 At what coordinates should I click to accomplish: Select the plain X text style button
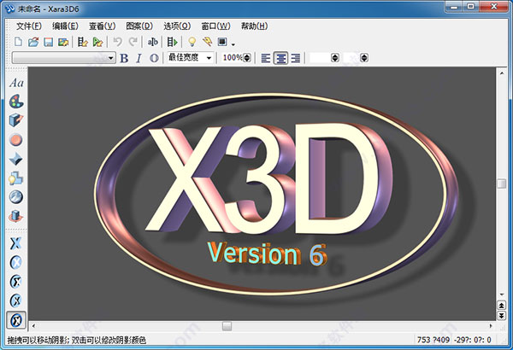[x=15, y=243]
